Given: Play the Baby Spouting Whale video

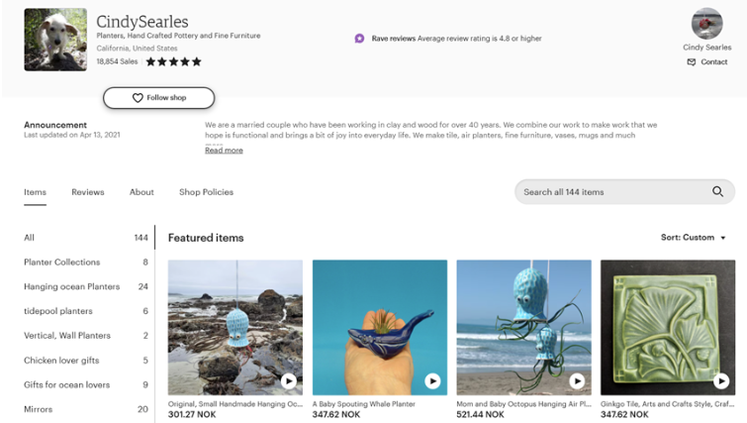Looking at the screenshot, I should point(432,380).
